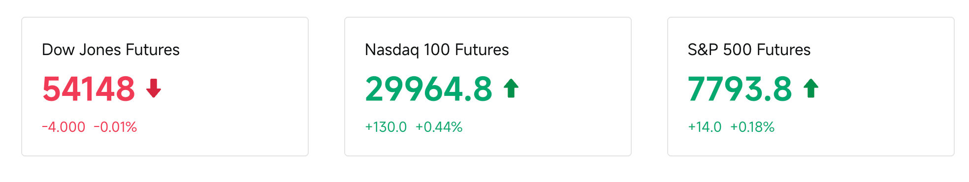Click the green up arrow beside 7793.8
Viewport: 969px width, 182px height.
811,89
